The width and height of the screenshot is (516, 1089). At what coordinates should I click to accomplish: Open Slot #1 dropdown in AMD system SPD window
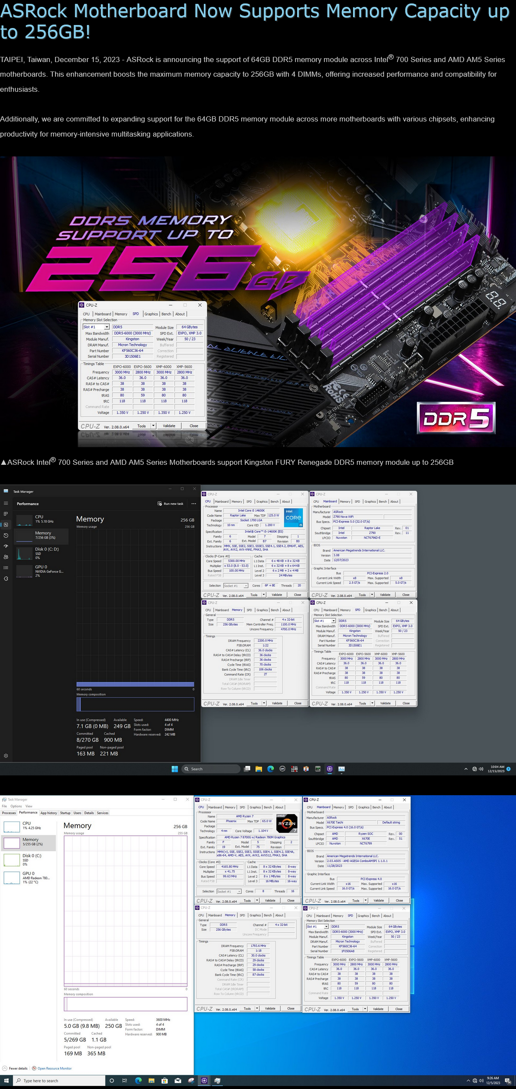[x=317, y=926]
